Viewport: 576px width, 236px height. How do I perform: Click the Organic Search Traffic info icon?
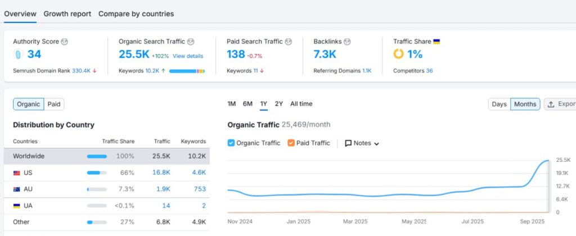pos(191,42)
